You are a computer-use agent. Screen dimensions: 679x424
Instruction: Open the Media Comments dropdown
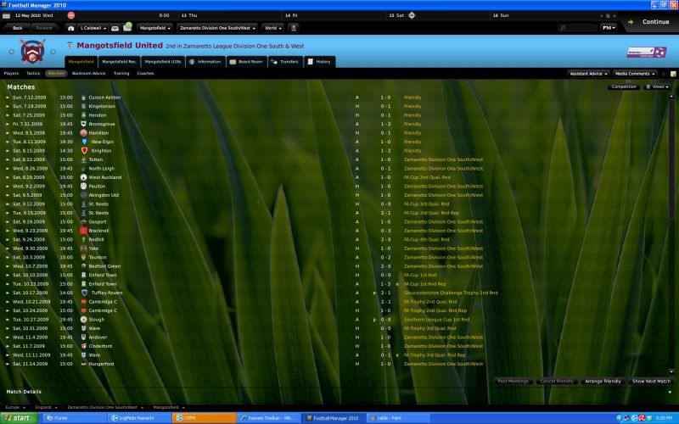pyautogui.click(x=634, y=74)
